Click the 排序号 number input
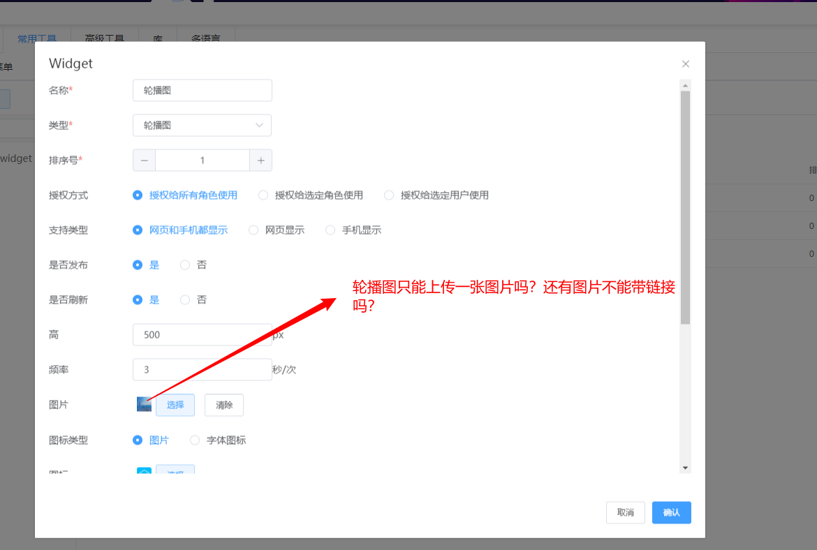817x550 pixels. [x=203, y=161]
